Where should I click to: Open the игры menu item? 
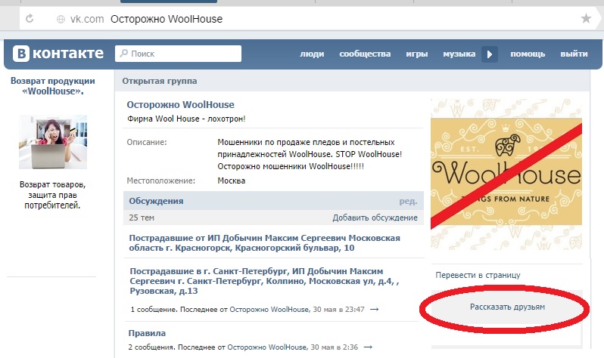417,54
